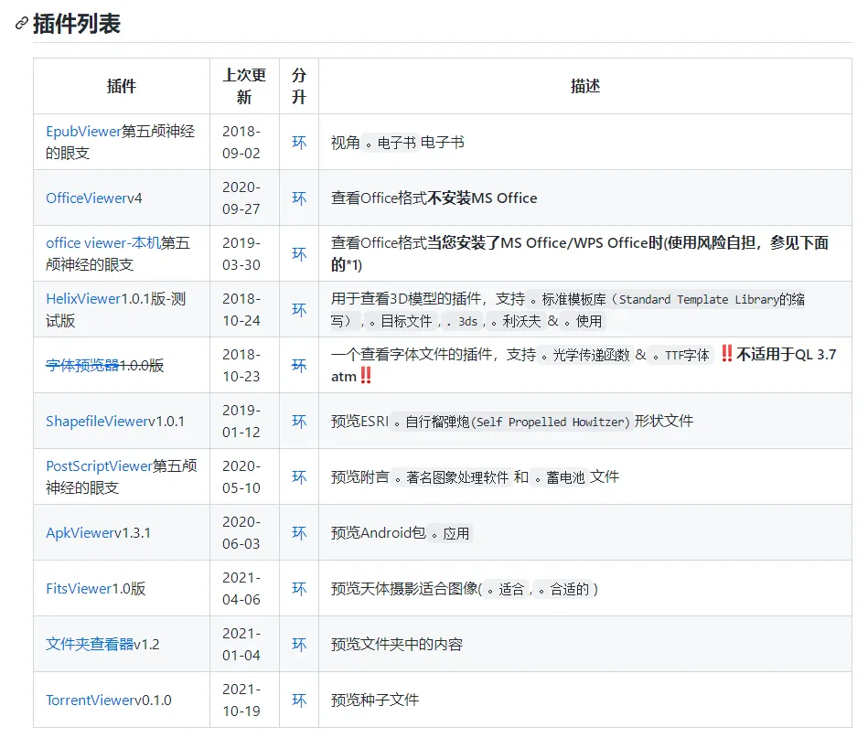Viewport: 868px width, 738px height.
Task: Open the OfficeViewer plugin link
Action: (x=88, y=198)
